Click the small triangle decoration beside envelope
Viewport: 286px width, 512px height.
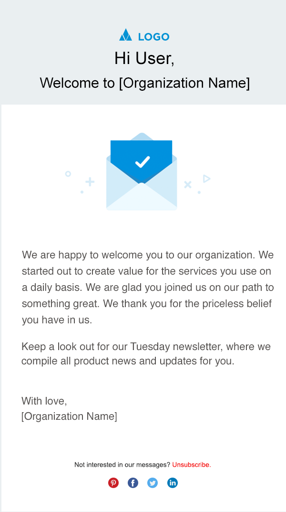click(206, 179)
